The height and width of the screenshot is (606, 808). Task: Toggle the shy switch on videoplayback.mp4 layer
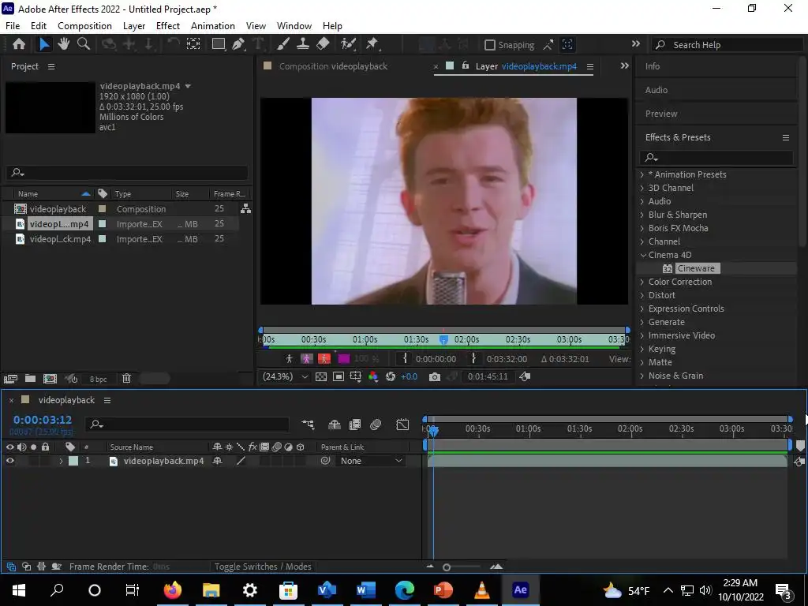pos(218,461)
